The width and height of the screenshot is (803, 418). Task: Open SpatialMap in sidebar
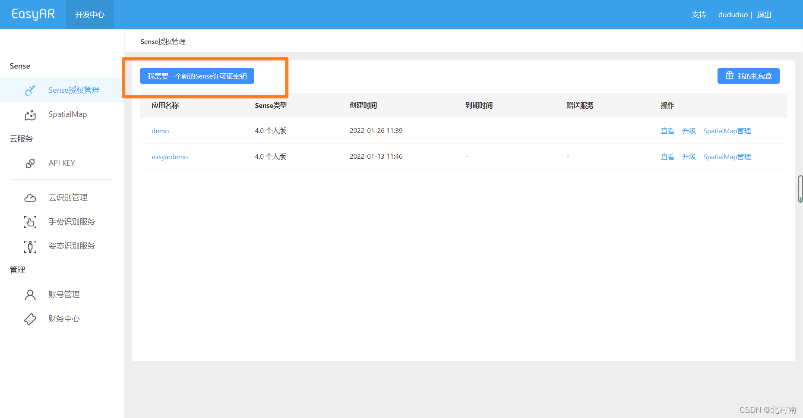point(68,114)
